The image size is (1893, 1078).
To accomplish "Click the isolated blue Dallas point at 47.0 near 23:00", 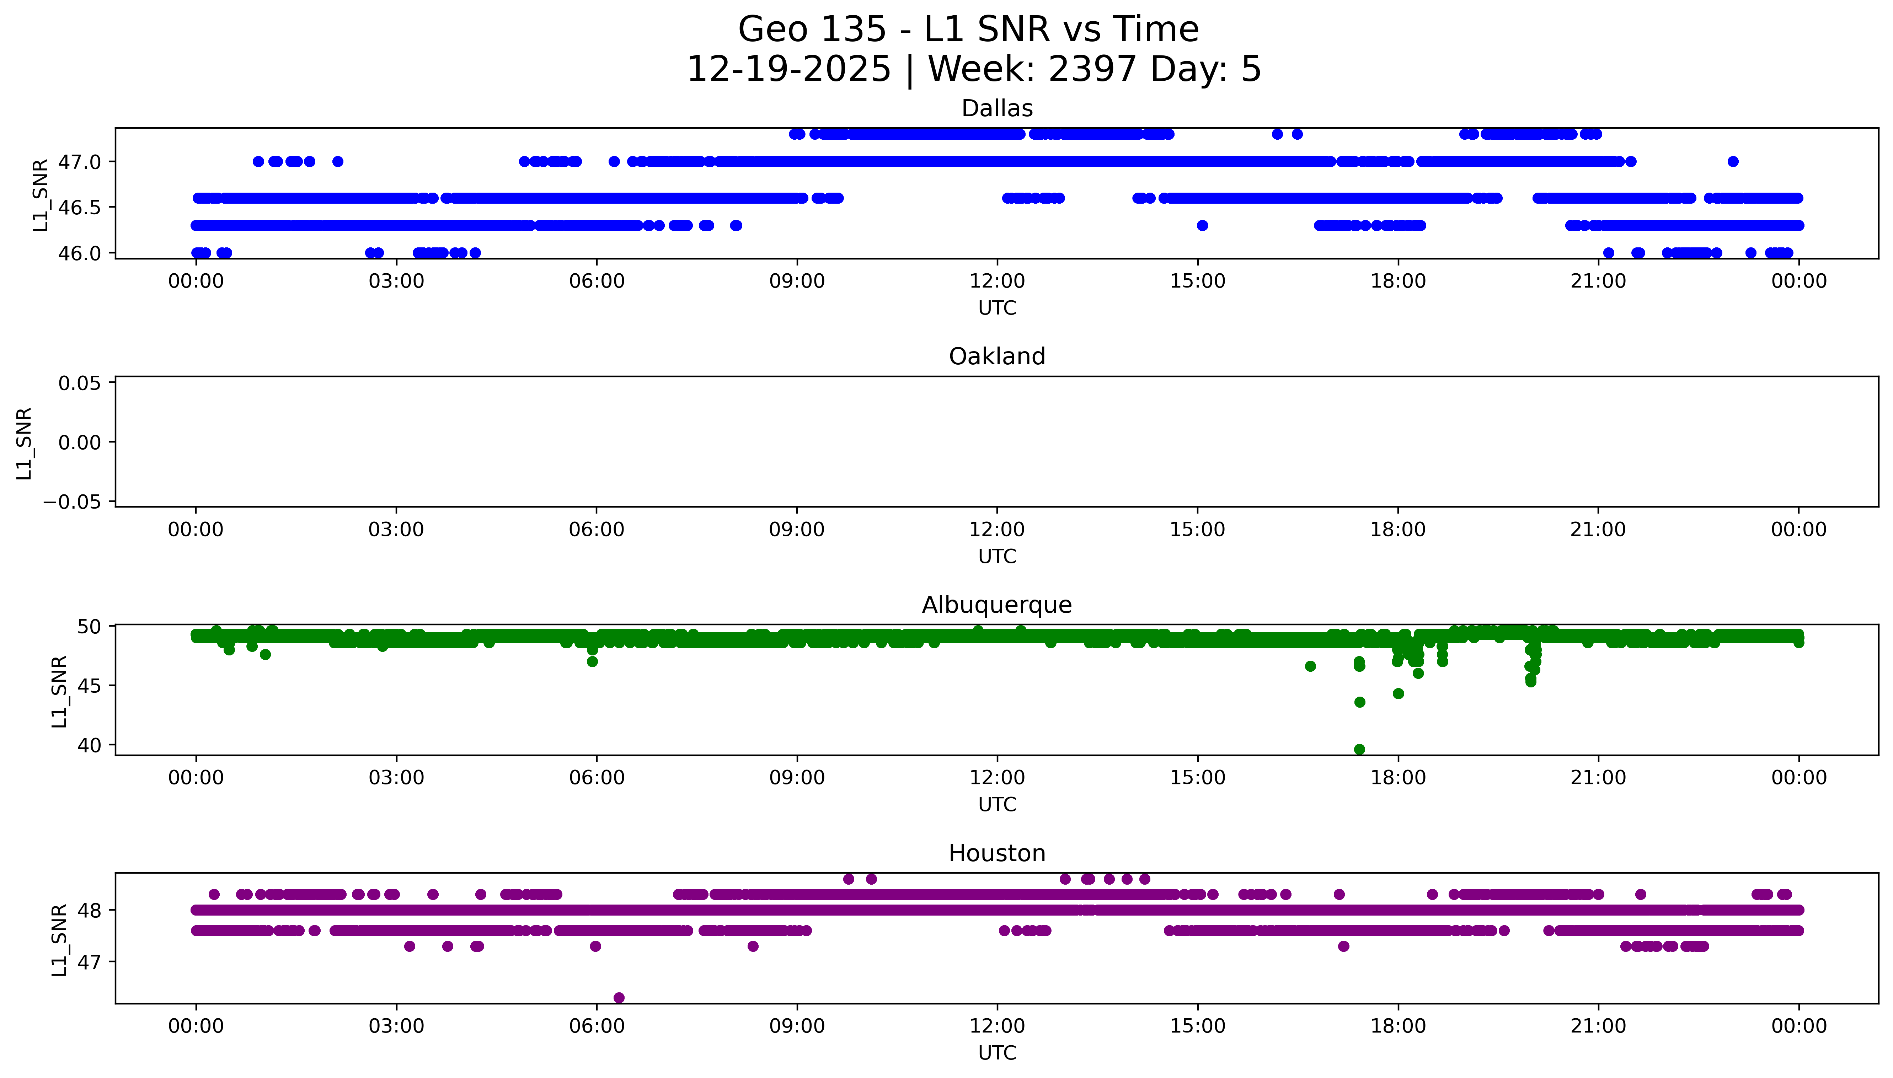I will pyautogui.click(x=1732, y=161).
